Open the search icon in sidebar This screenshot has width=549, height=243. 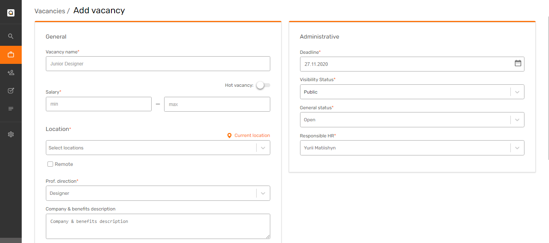pos(11,36)
